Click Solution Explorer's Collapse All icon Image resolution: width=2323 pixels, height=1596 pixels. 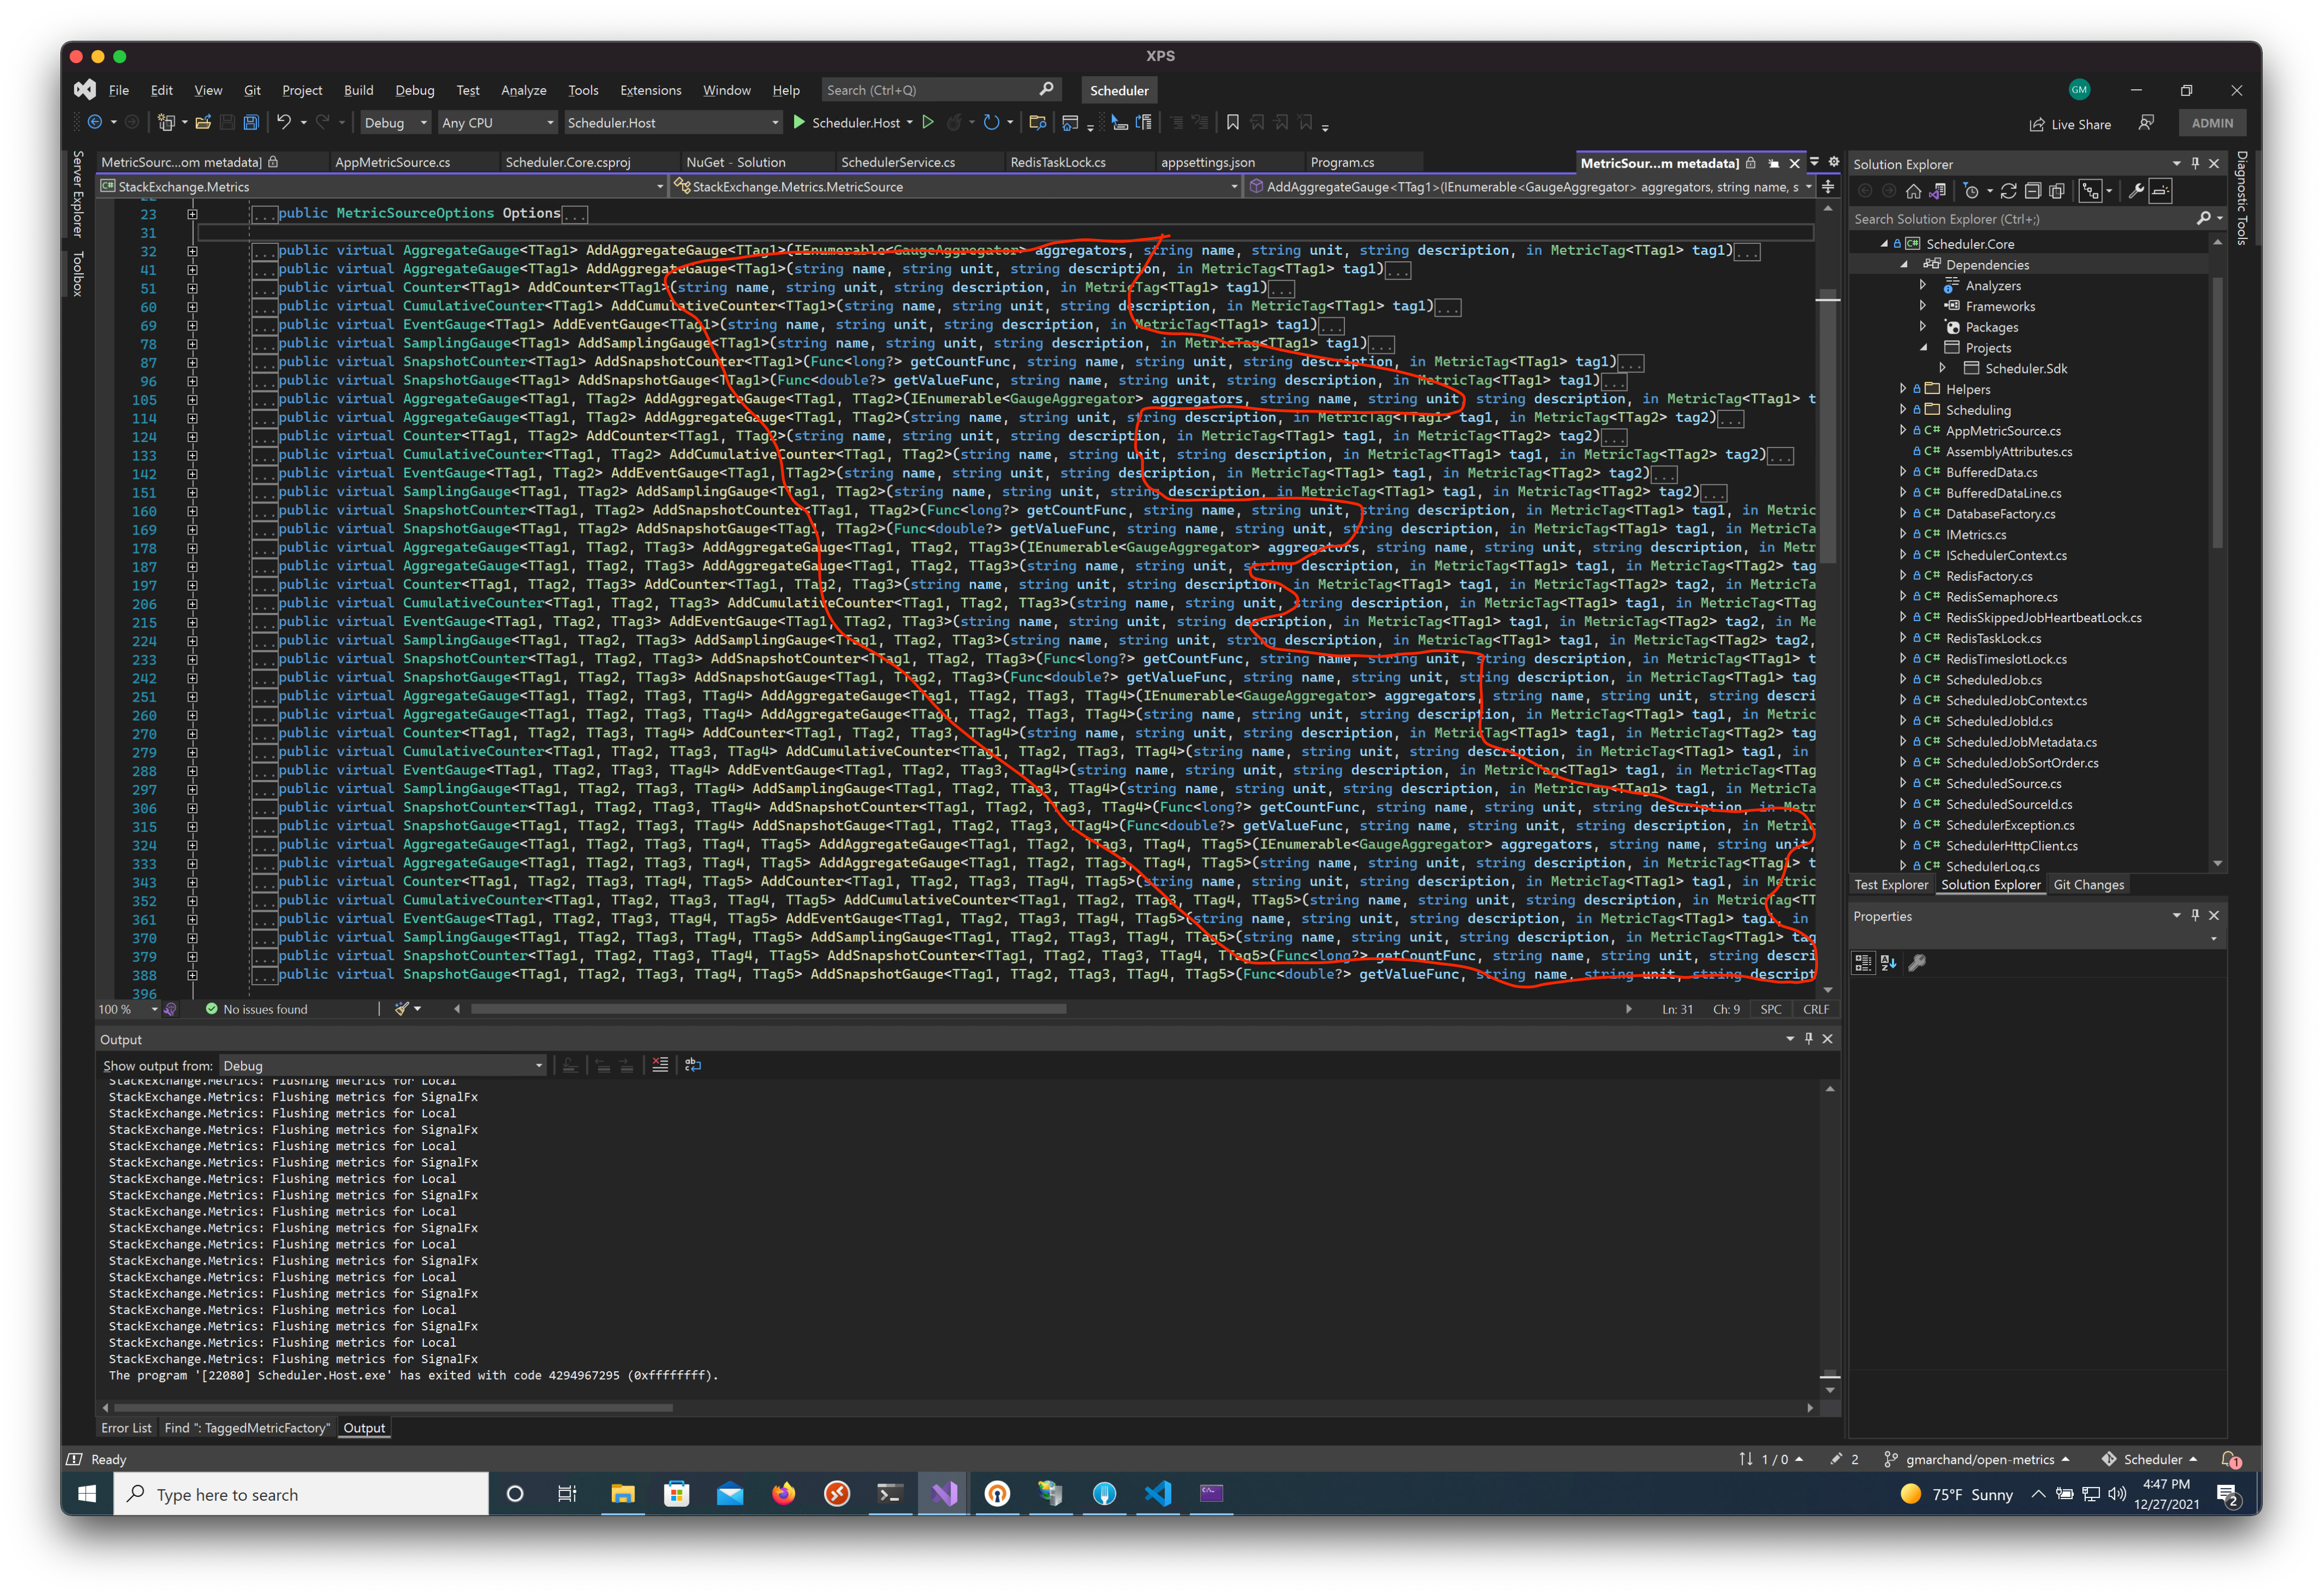tap(2032, 191)
